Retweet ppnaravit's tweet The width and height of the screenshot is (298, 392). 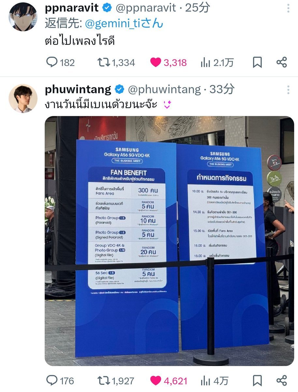tap(116, 62)
